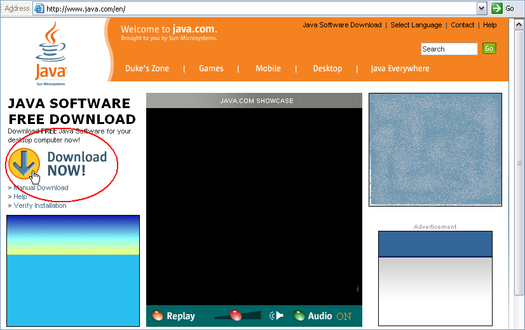This screenshot has width=525, height=330.
Task: Click the vertical scrollbar thumb
Action: [x=519, y=163]
